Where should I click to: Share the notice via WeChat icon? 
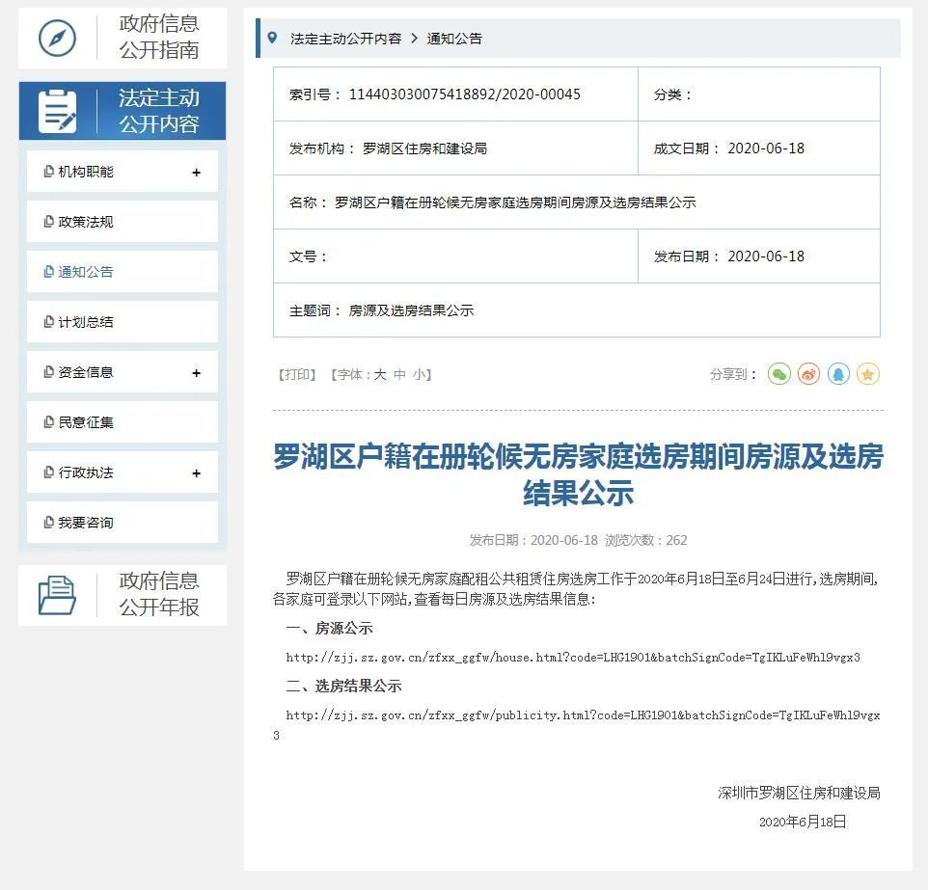[x=778, y=374]
